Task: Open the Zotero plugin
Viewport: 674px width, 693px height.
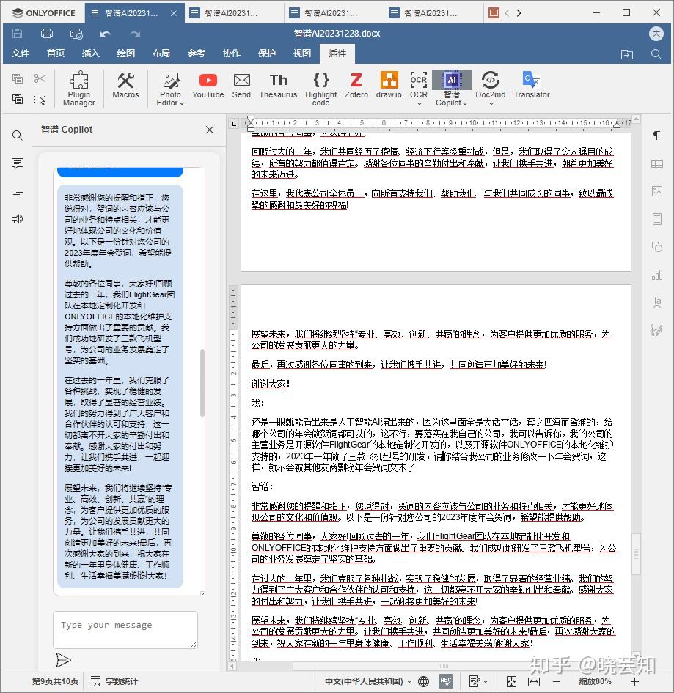Action: [x=356, y=85]
